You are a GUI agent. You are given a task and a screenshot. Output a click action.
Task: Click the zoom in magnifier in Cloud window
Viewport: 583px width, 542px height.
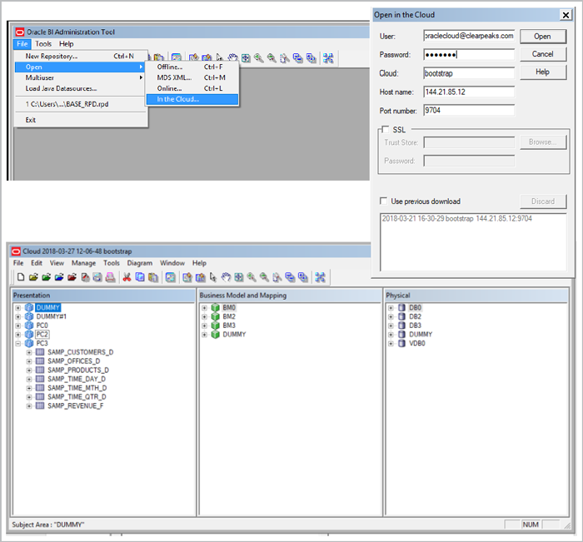[252, 277]
